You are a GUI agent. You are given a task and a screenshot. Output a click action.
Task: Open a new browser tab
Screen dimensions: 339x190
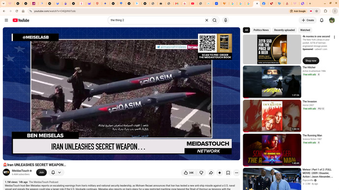coord(310,3)
